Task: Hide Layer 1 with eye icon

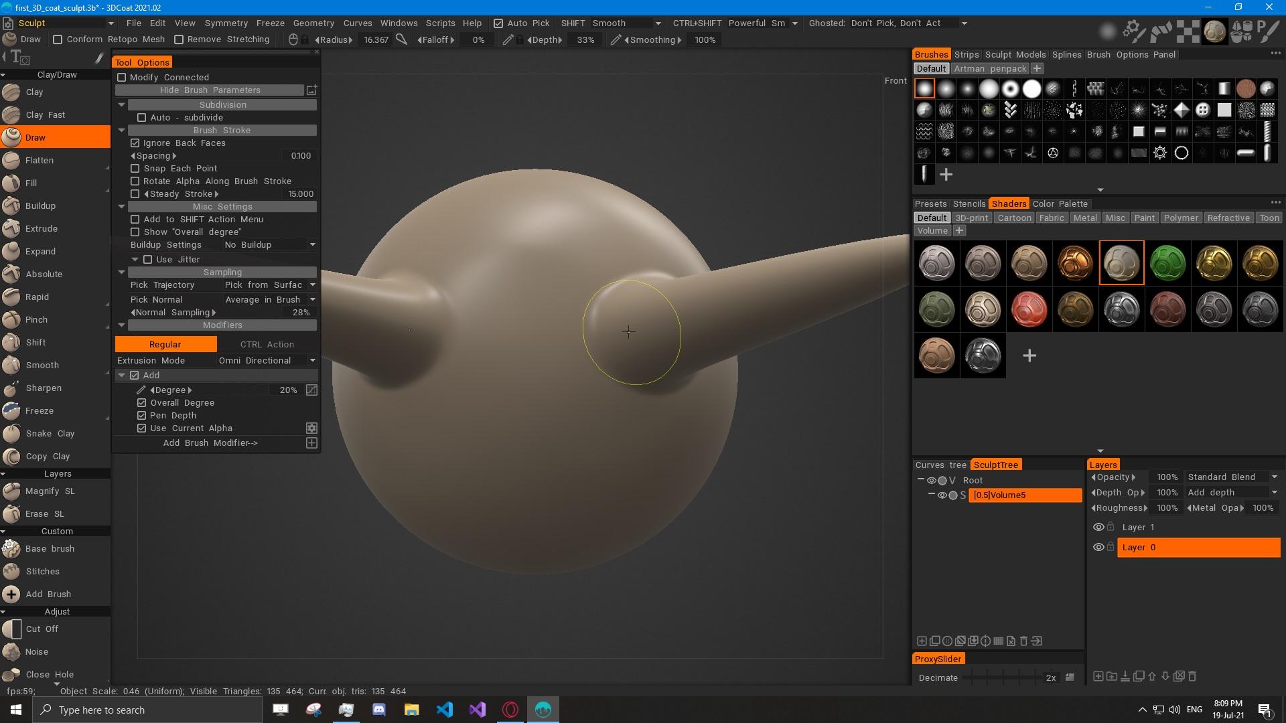Action: pyautogui.click(x=1098, y=528)
